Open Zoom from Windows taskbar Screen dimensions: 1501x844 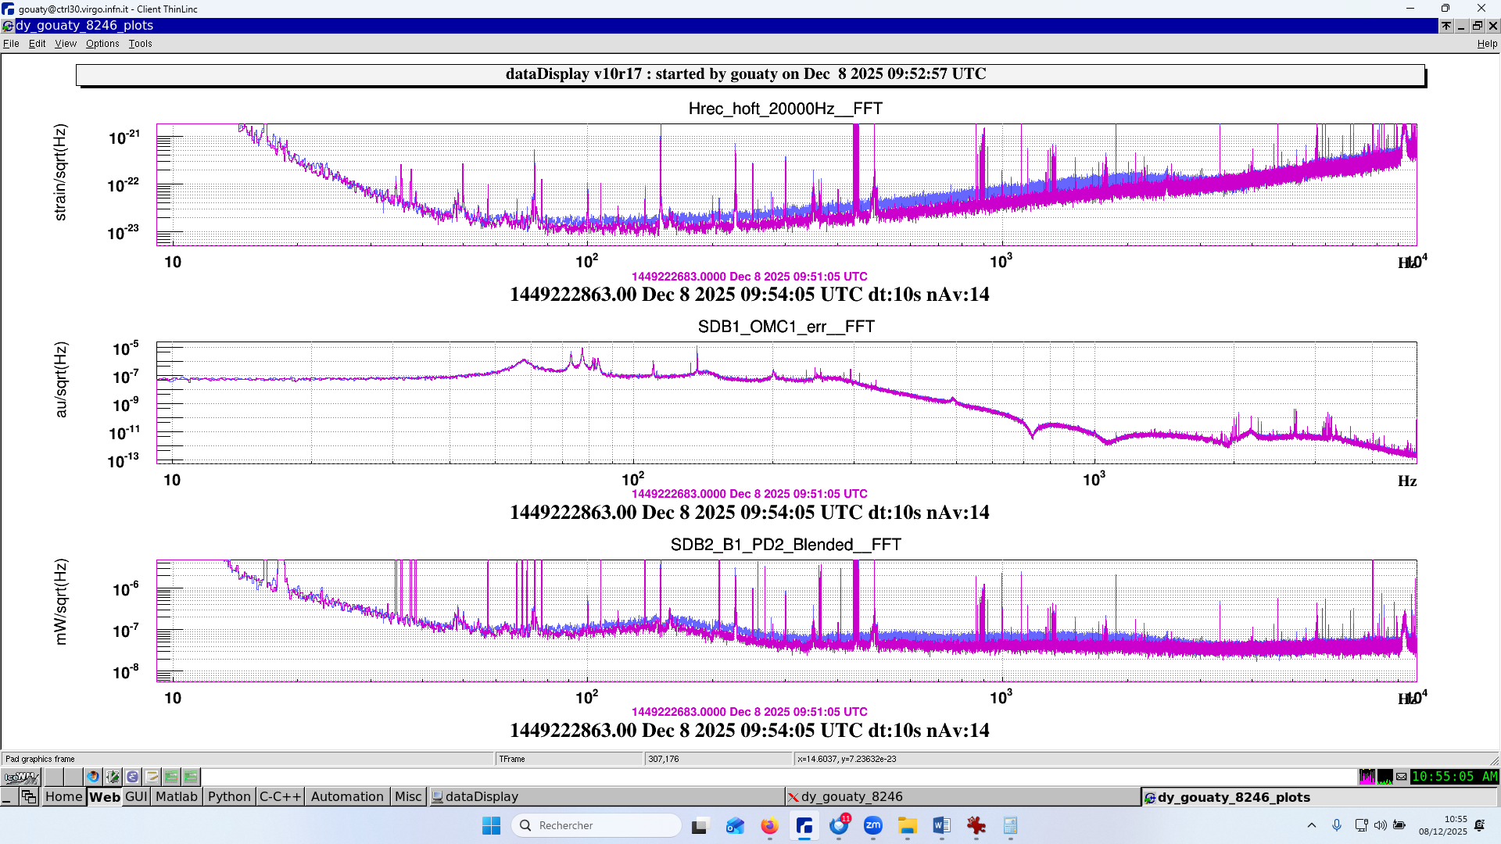click(872, 825)
